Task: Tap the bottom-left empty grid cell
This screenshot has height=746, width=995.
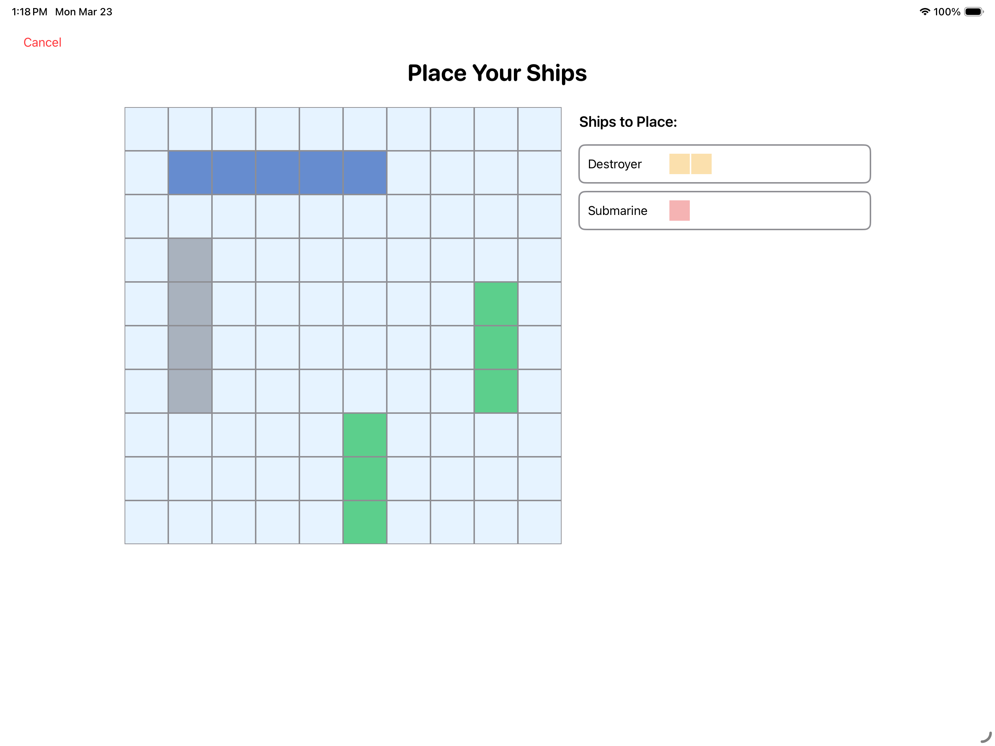Action: pos(147,522)
